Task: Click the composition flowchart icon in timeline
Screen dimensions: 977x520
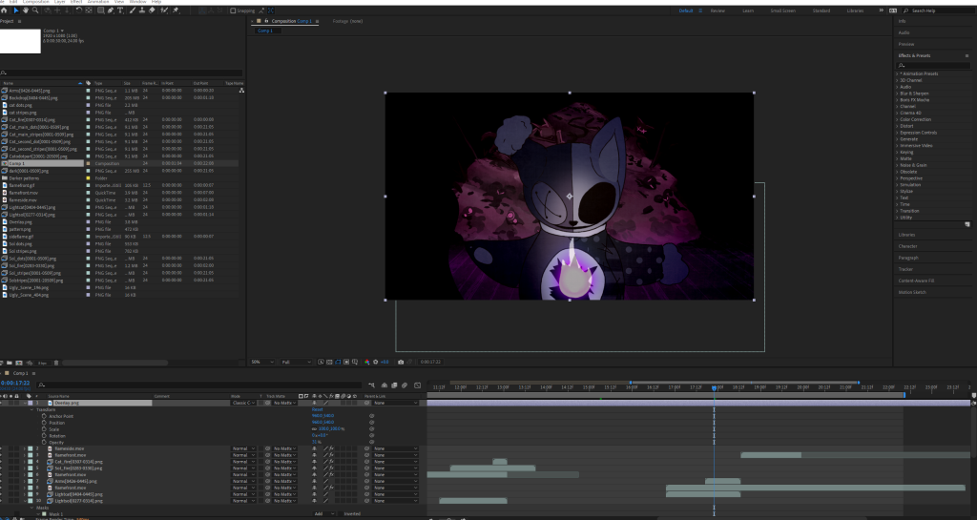Action: pos(372,385)
